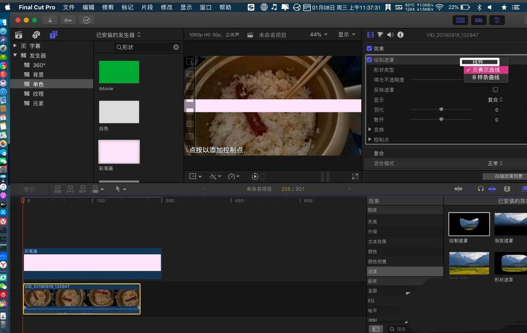Open the viewer 显示 dropdown
This screenshot has width=527, height=333.
346,35
